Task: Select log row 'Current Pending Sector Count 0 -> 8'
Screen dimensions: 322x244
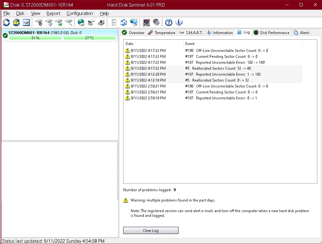Action: pyautogui.click(x=213, y=92)
